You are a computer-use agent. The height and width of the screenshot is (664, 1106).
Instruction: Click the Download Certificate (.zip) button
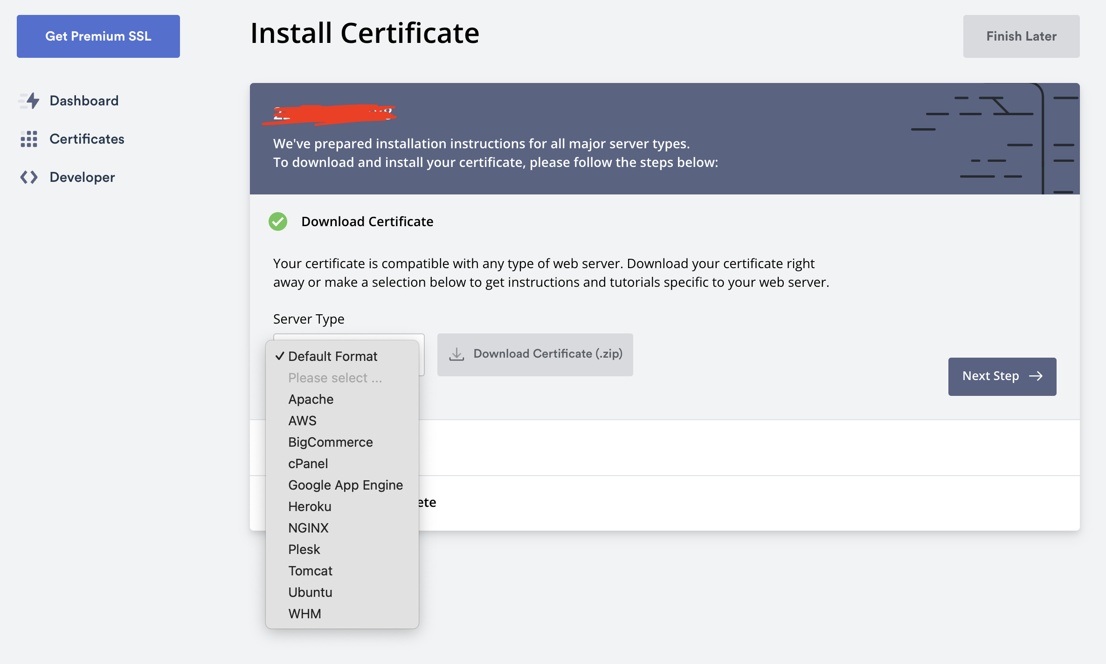(x=535, y=354)
